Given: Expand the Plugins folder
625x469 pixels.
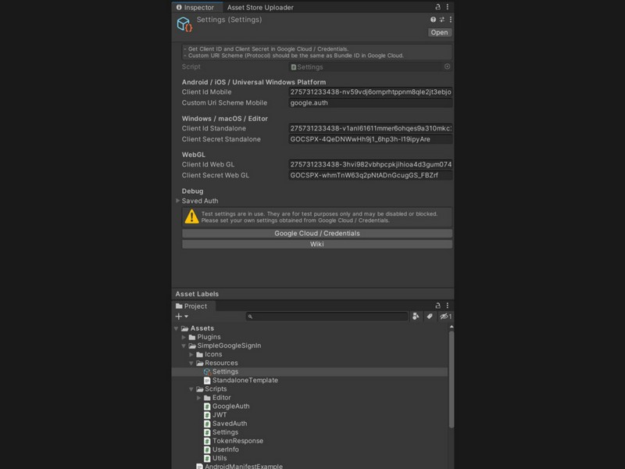Looking at the screenshot, I should click(x=184, y=338).
